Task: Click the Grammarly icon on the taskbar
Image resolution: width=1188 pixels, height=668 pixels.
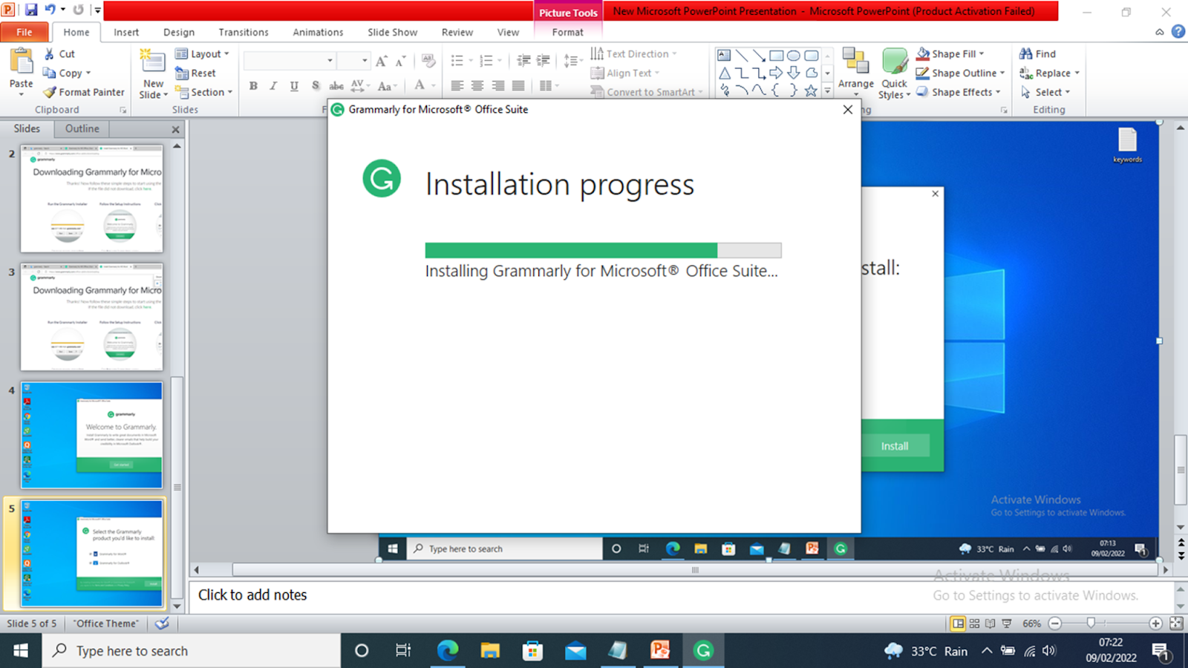Action: tap(702, 651)
